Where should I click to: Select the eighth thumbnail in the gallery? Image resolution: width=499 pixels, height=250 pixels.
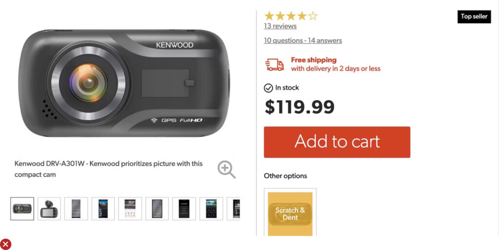click(211, 209)
